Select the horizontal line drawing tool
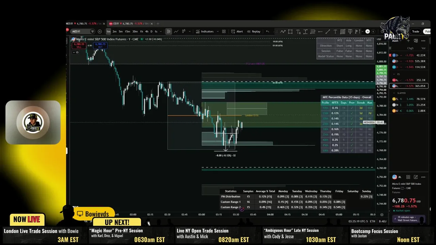The image size is (436, 245). [x=320, y=31]
